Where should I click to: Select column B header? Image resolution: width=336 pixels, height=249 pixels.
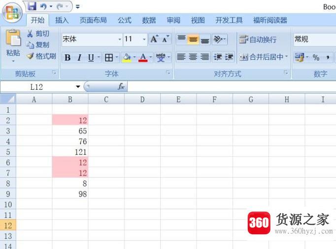tap(70, 99)
